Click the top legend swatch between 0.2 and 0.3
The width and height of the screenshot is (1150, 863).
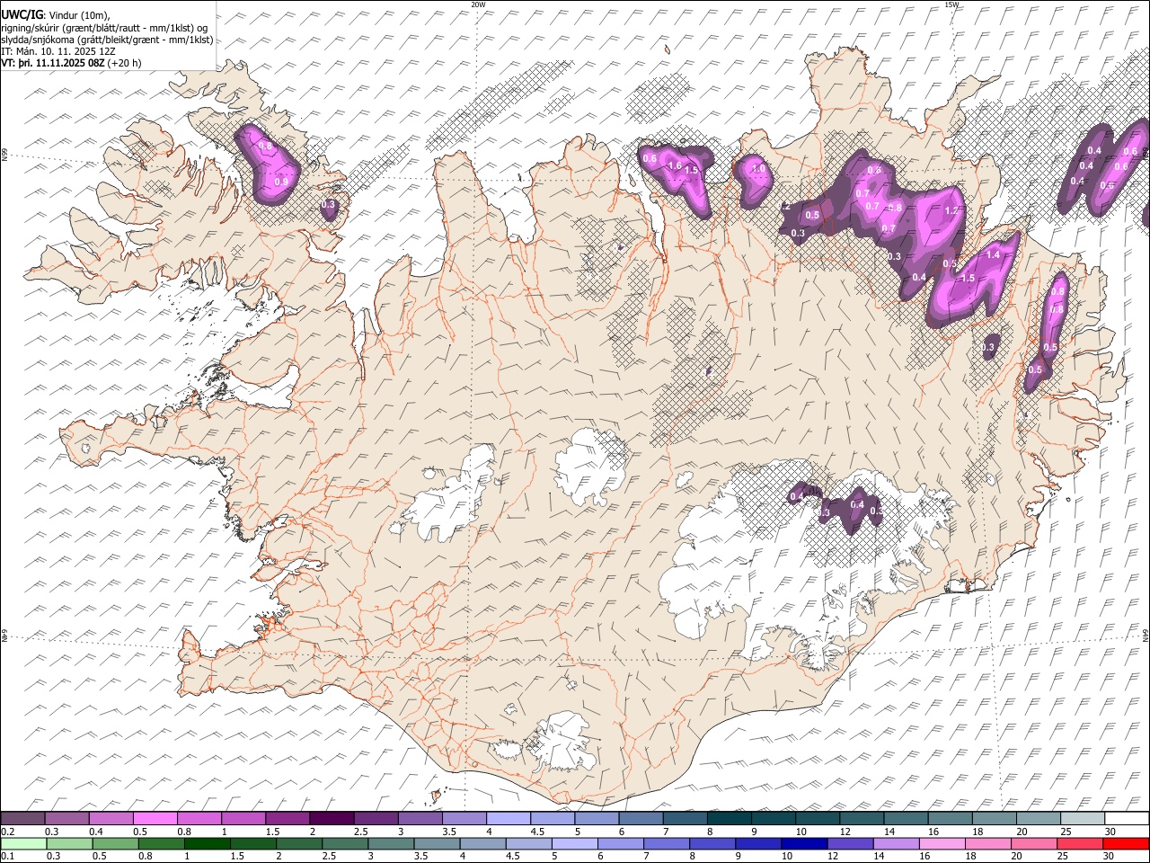point(23,819)
